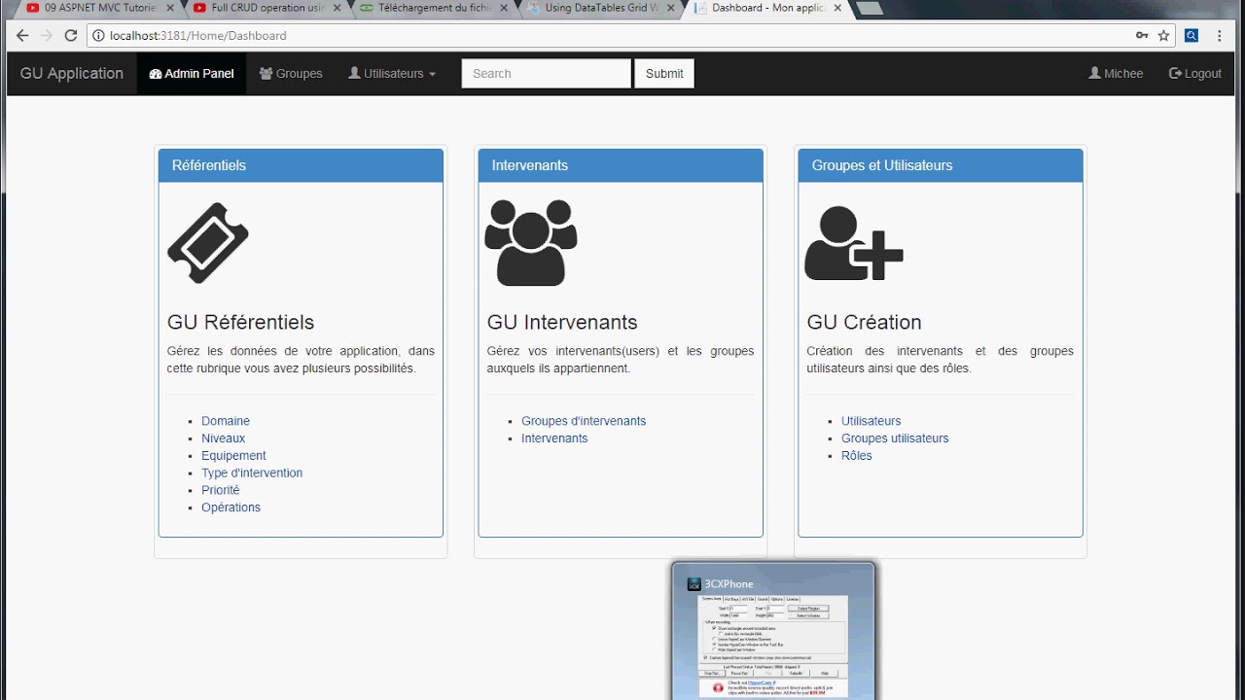Click the Groupes et Utilisateurs panel header
The height and width of the screenshot is (700, 1245).
[x=941, y=165]
